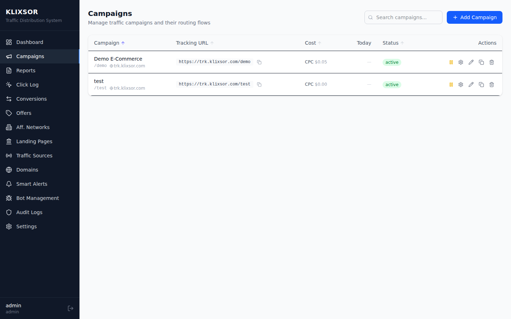Duplicate the test campaign using the copy icon
511x319 pixels.
(x=481, y=84)
